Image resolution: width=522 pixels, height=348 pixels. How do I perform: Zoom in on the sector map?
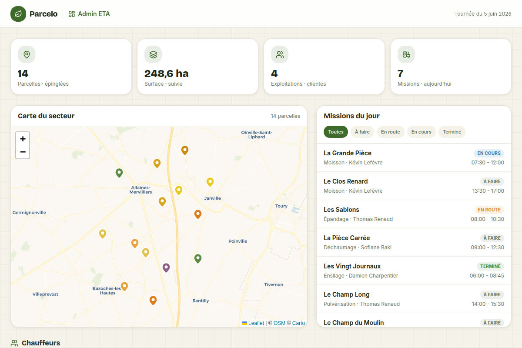pyautogui.click(x=23, y=139)
